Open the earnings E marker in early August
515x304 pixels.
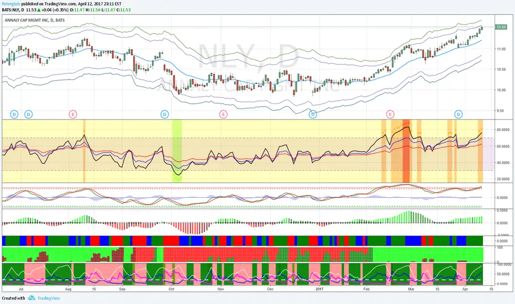pyautogui.click(x=73, y=114)
